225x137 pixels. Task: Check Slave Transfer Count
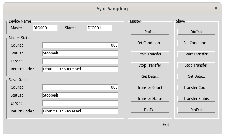click(196, 88)
